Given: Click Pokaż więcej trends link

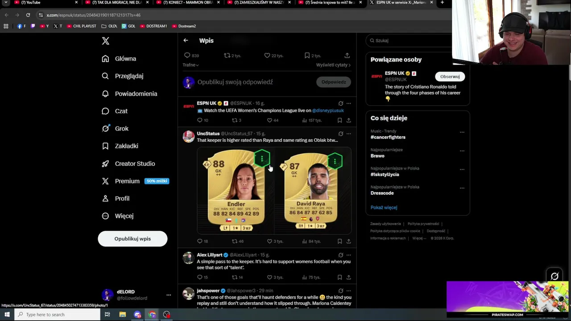Looking at the screenshot, I should pos(384,207).
